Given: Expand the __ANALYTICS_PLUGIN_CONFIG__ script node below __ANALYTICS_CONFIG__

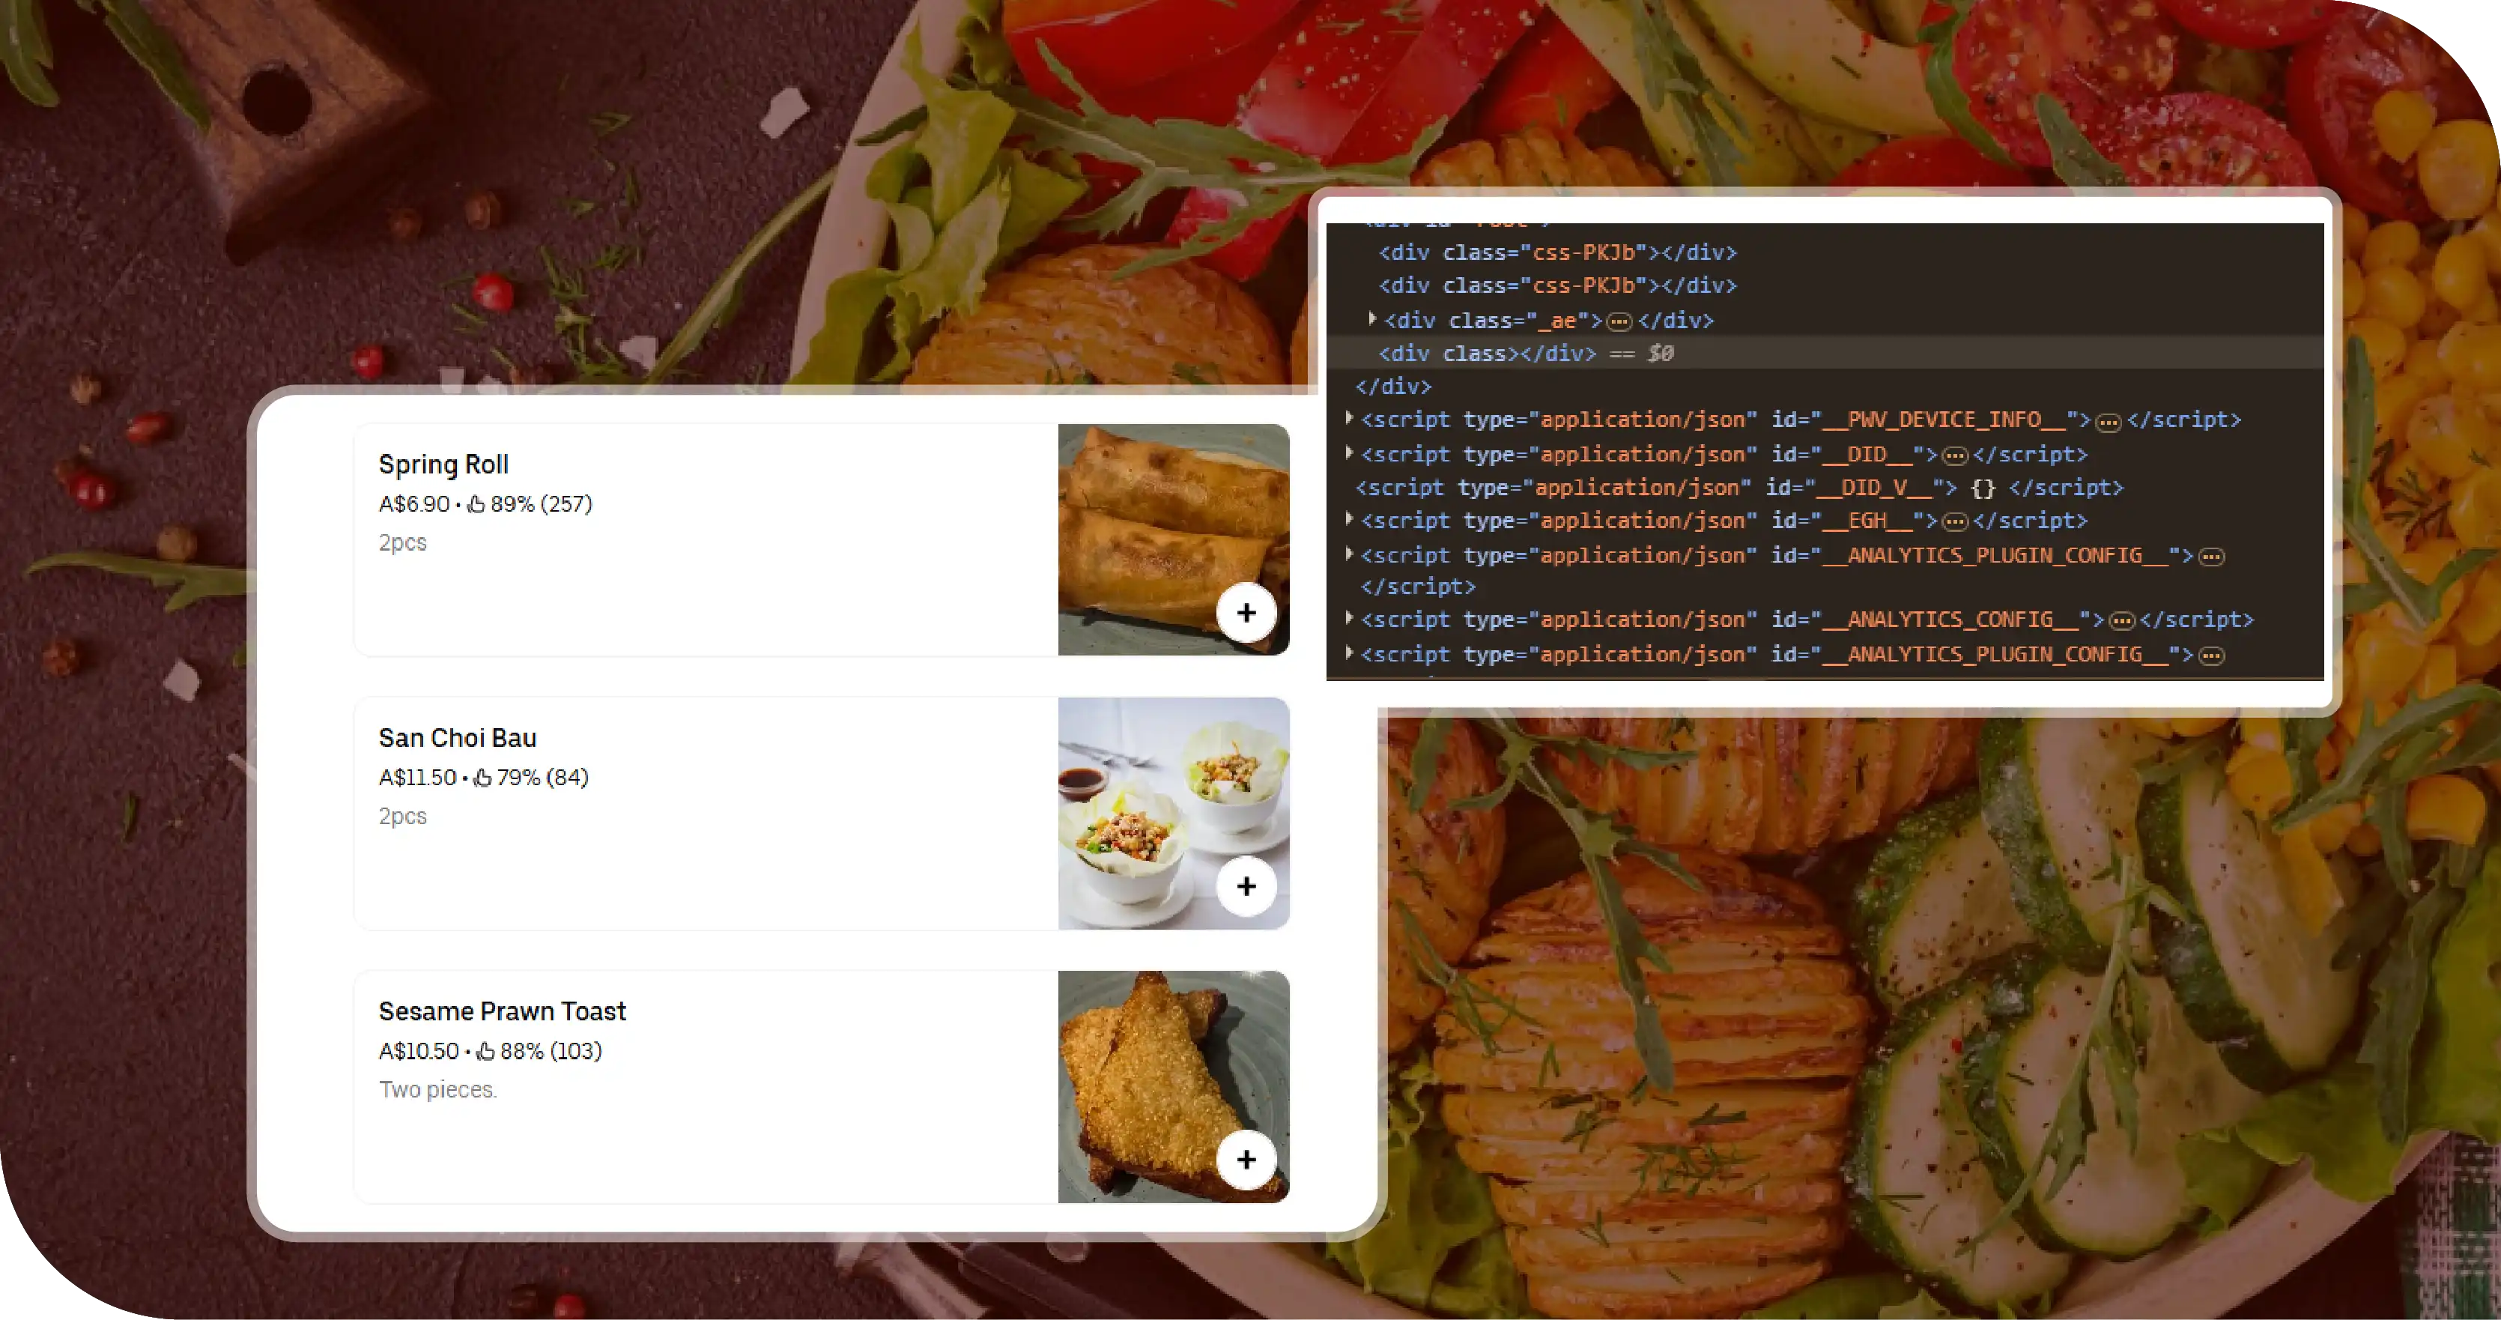Looking at the screenshot, I should point(1348,653).
